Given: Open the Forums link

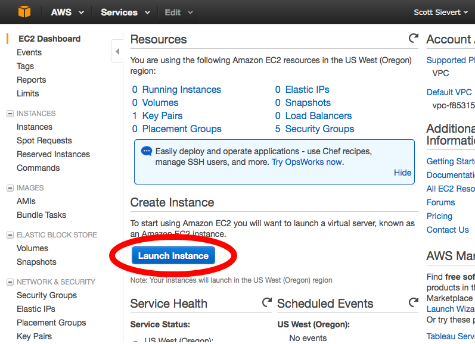Looking at the screenshot, I should point(441,202).
